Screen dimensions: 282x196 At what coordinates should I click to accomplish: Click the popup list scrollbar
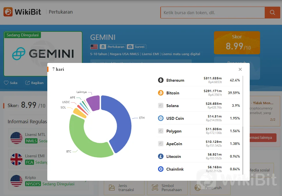pyautogui.click(x=243, y=125)
